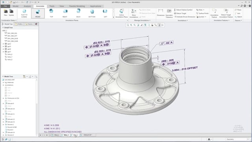Viewport: 252px width, 142px height.
Task: Click the Sketch datum button
Action: coord(238,17)
